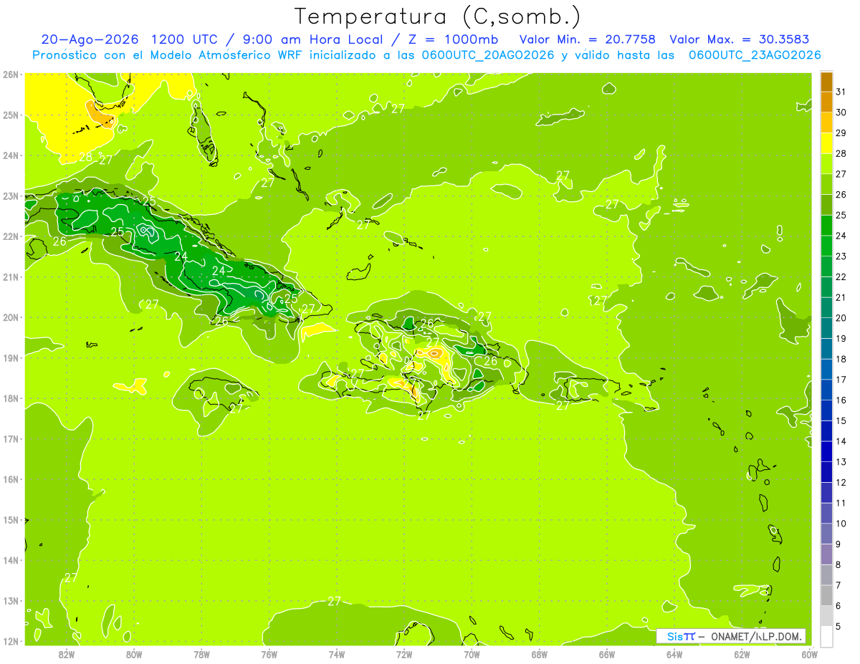This screenshot has height=664, width=860.
Task: Select the valid-until time "0600UTC_23AGO2026"
Action: coord(755,55)
